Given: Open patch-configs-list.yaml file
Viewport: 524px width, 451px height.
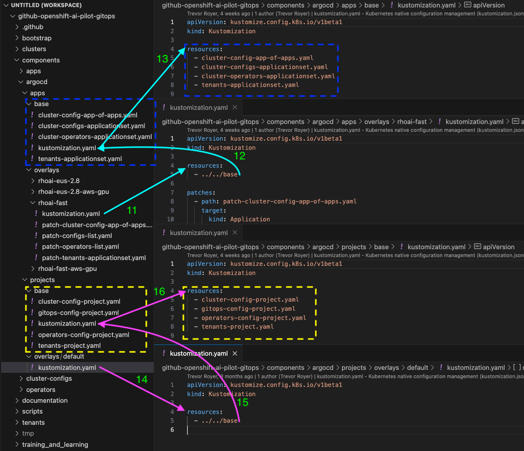Looking at the screenshot, I should point(77,235).
